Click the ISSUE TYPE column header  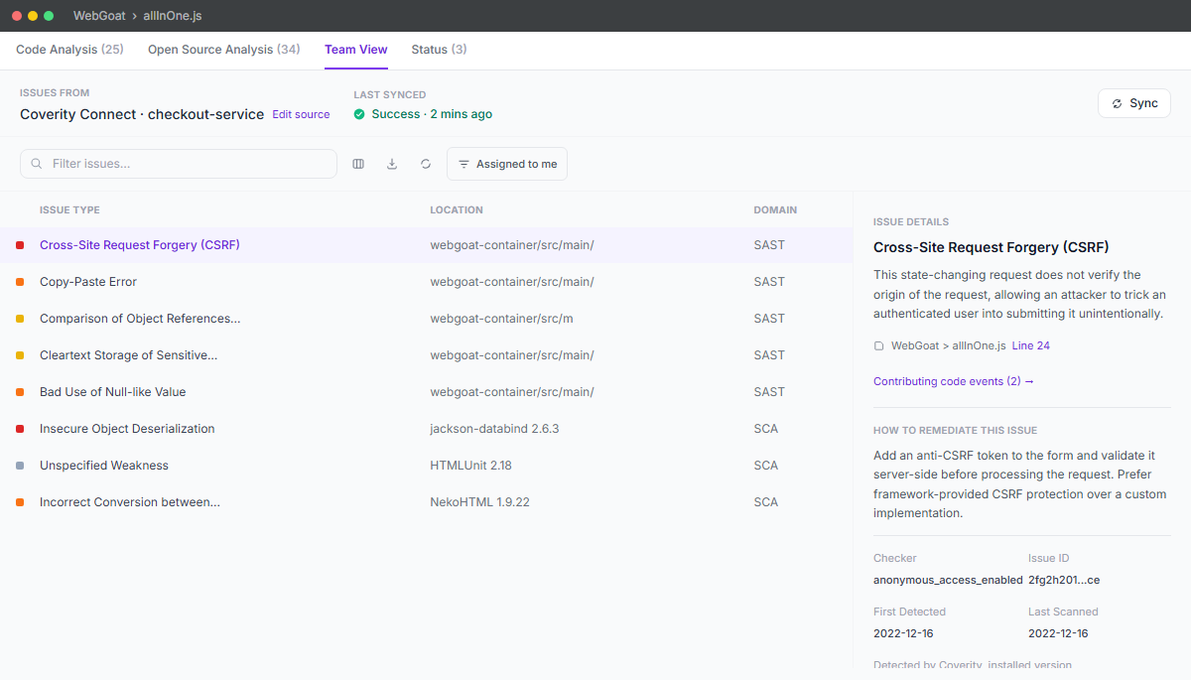[69, 210]
